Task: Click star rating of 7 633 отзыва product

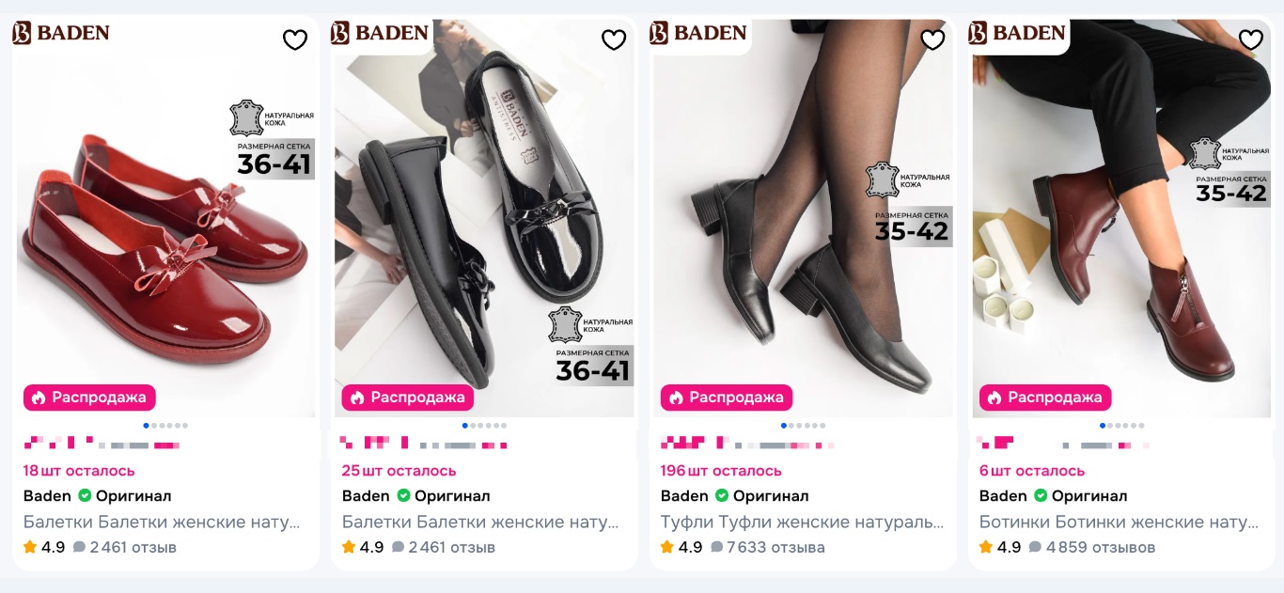Action: coord(666,547)
